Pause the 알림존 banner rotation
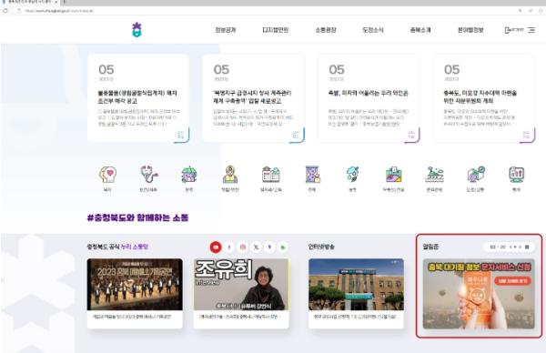This screenshot has width=546, height=353. coord(515,247)
